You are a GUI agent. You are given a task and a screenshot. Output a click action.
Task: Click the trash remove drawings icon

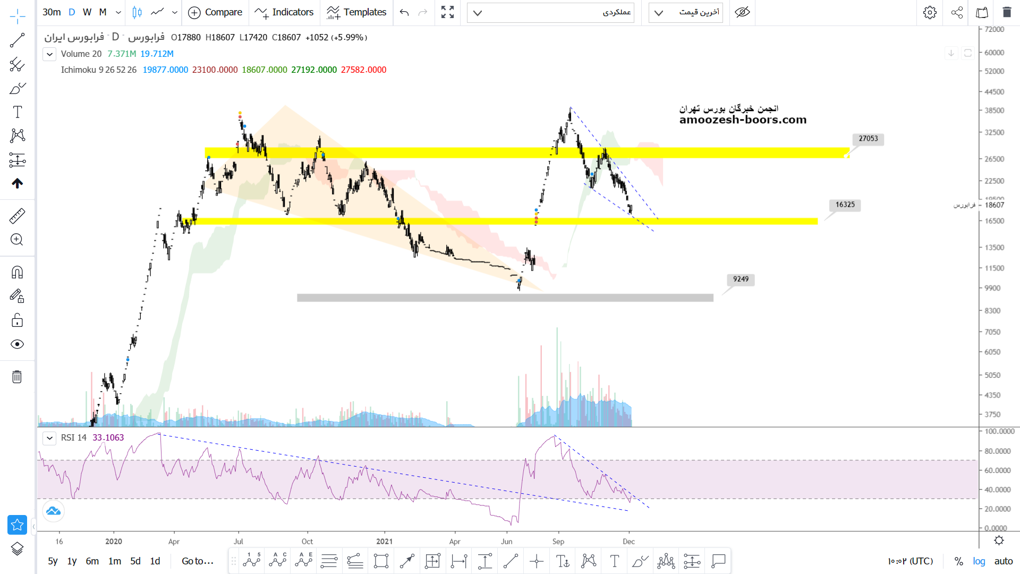17,377
